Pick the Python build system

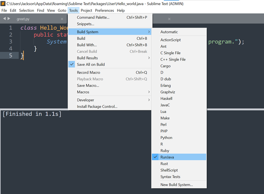179,138
